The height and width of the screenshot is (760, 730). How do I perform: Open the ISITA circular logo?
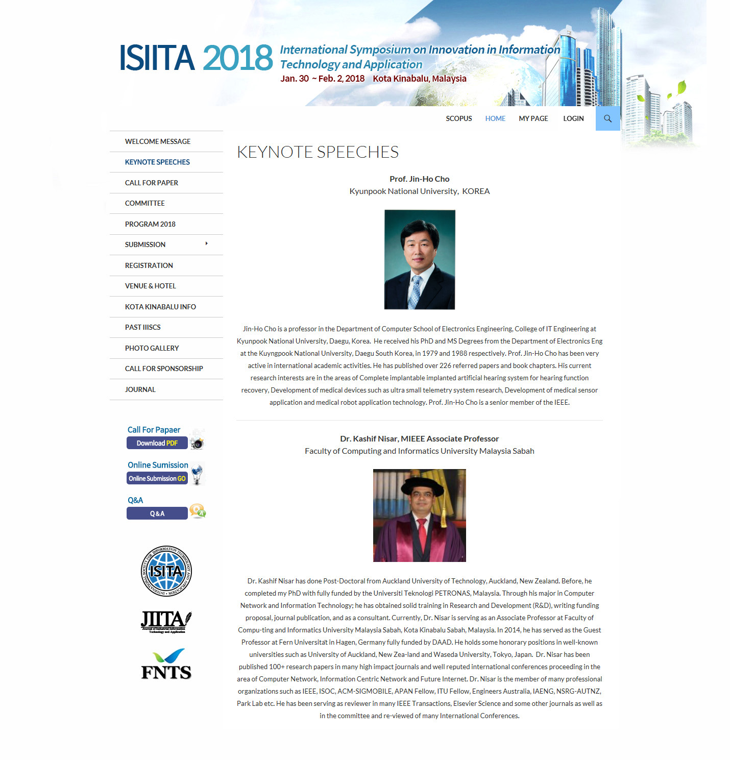pos(166,571)
